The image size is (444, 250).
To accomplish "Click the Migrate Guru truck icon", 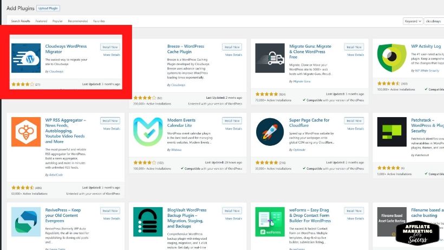I will pos(270,58).
